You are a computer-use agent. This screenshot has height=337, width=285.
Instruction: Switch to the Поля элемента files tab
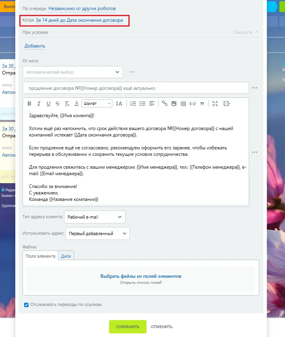click(40, 256)
